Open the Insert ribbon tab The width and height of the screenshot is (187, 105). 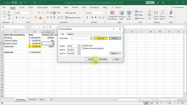pyautogui.click(x=22, y=7)
